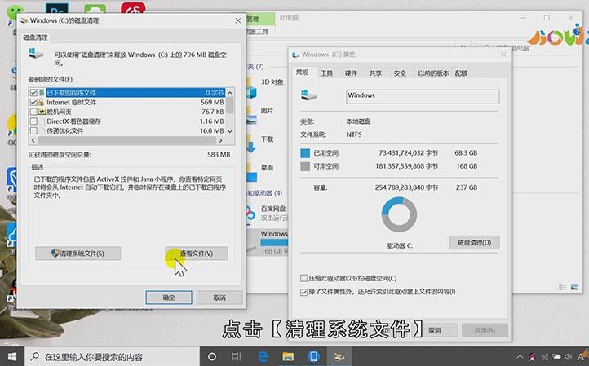Open the volume control in system tray

click(x=569, y=357)
